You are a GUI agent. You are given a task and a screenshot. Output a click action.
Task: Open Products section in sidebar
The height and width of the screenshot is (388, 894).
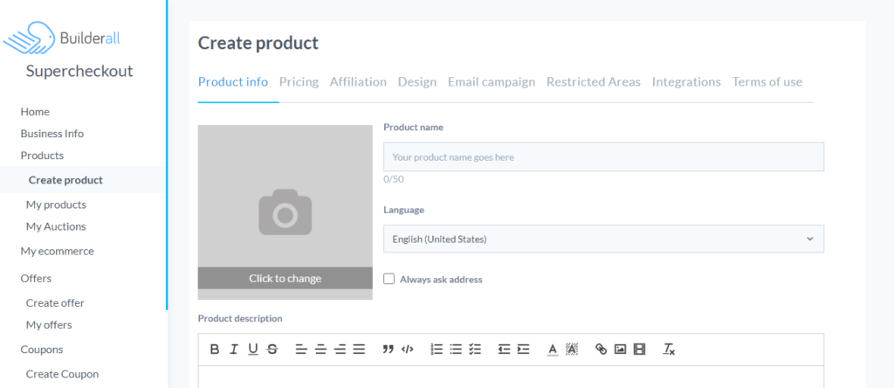point(42,156)
